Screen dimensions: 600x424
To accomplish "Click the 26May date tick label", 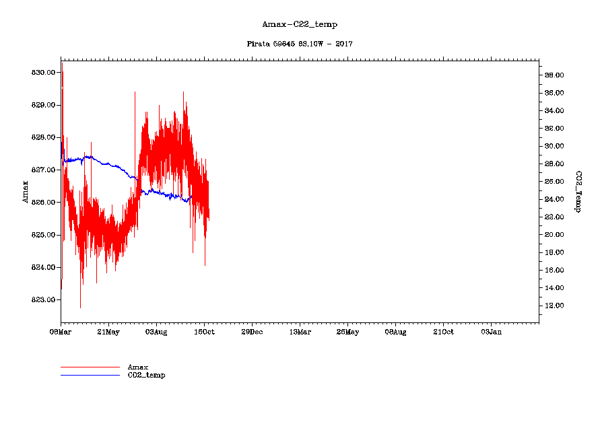I will coord(347,332).
